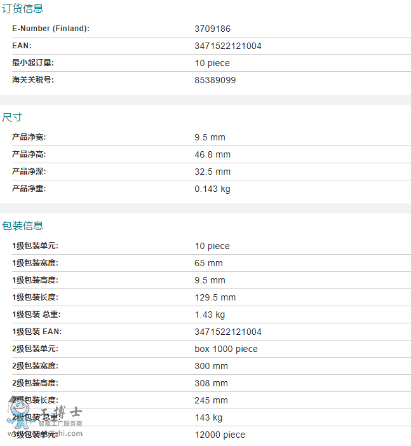Click the E-Number (Finland) label
The height and width of the screenshot is (446, 411).
point(51,29)
